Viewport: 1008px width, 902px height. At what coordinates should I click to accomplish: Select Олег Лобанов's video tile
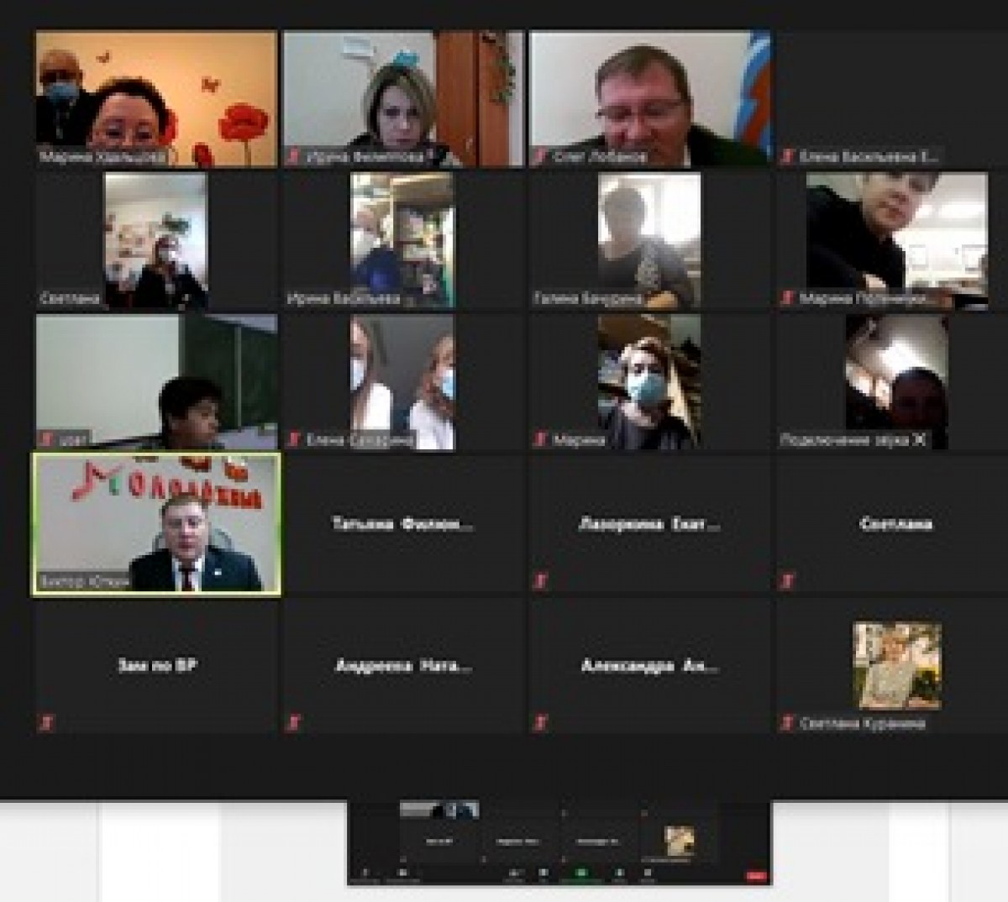[649, 98]
